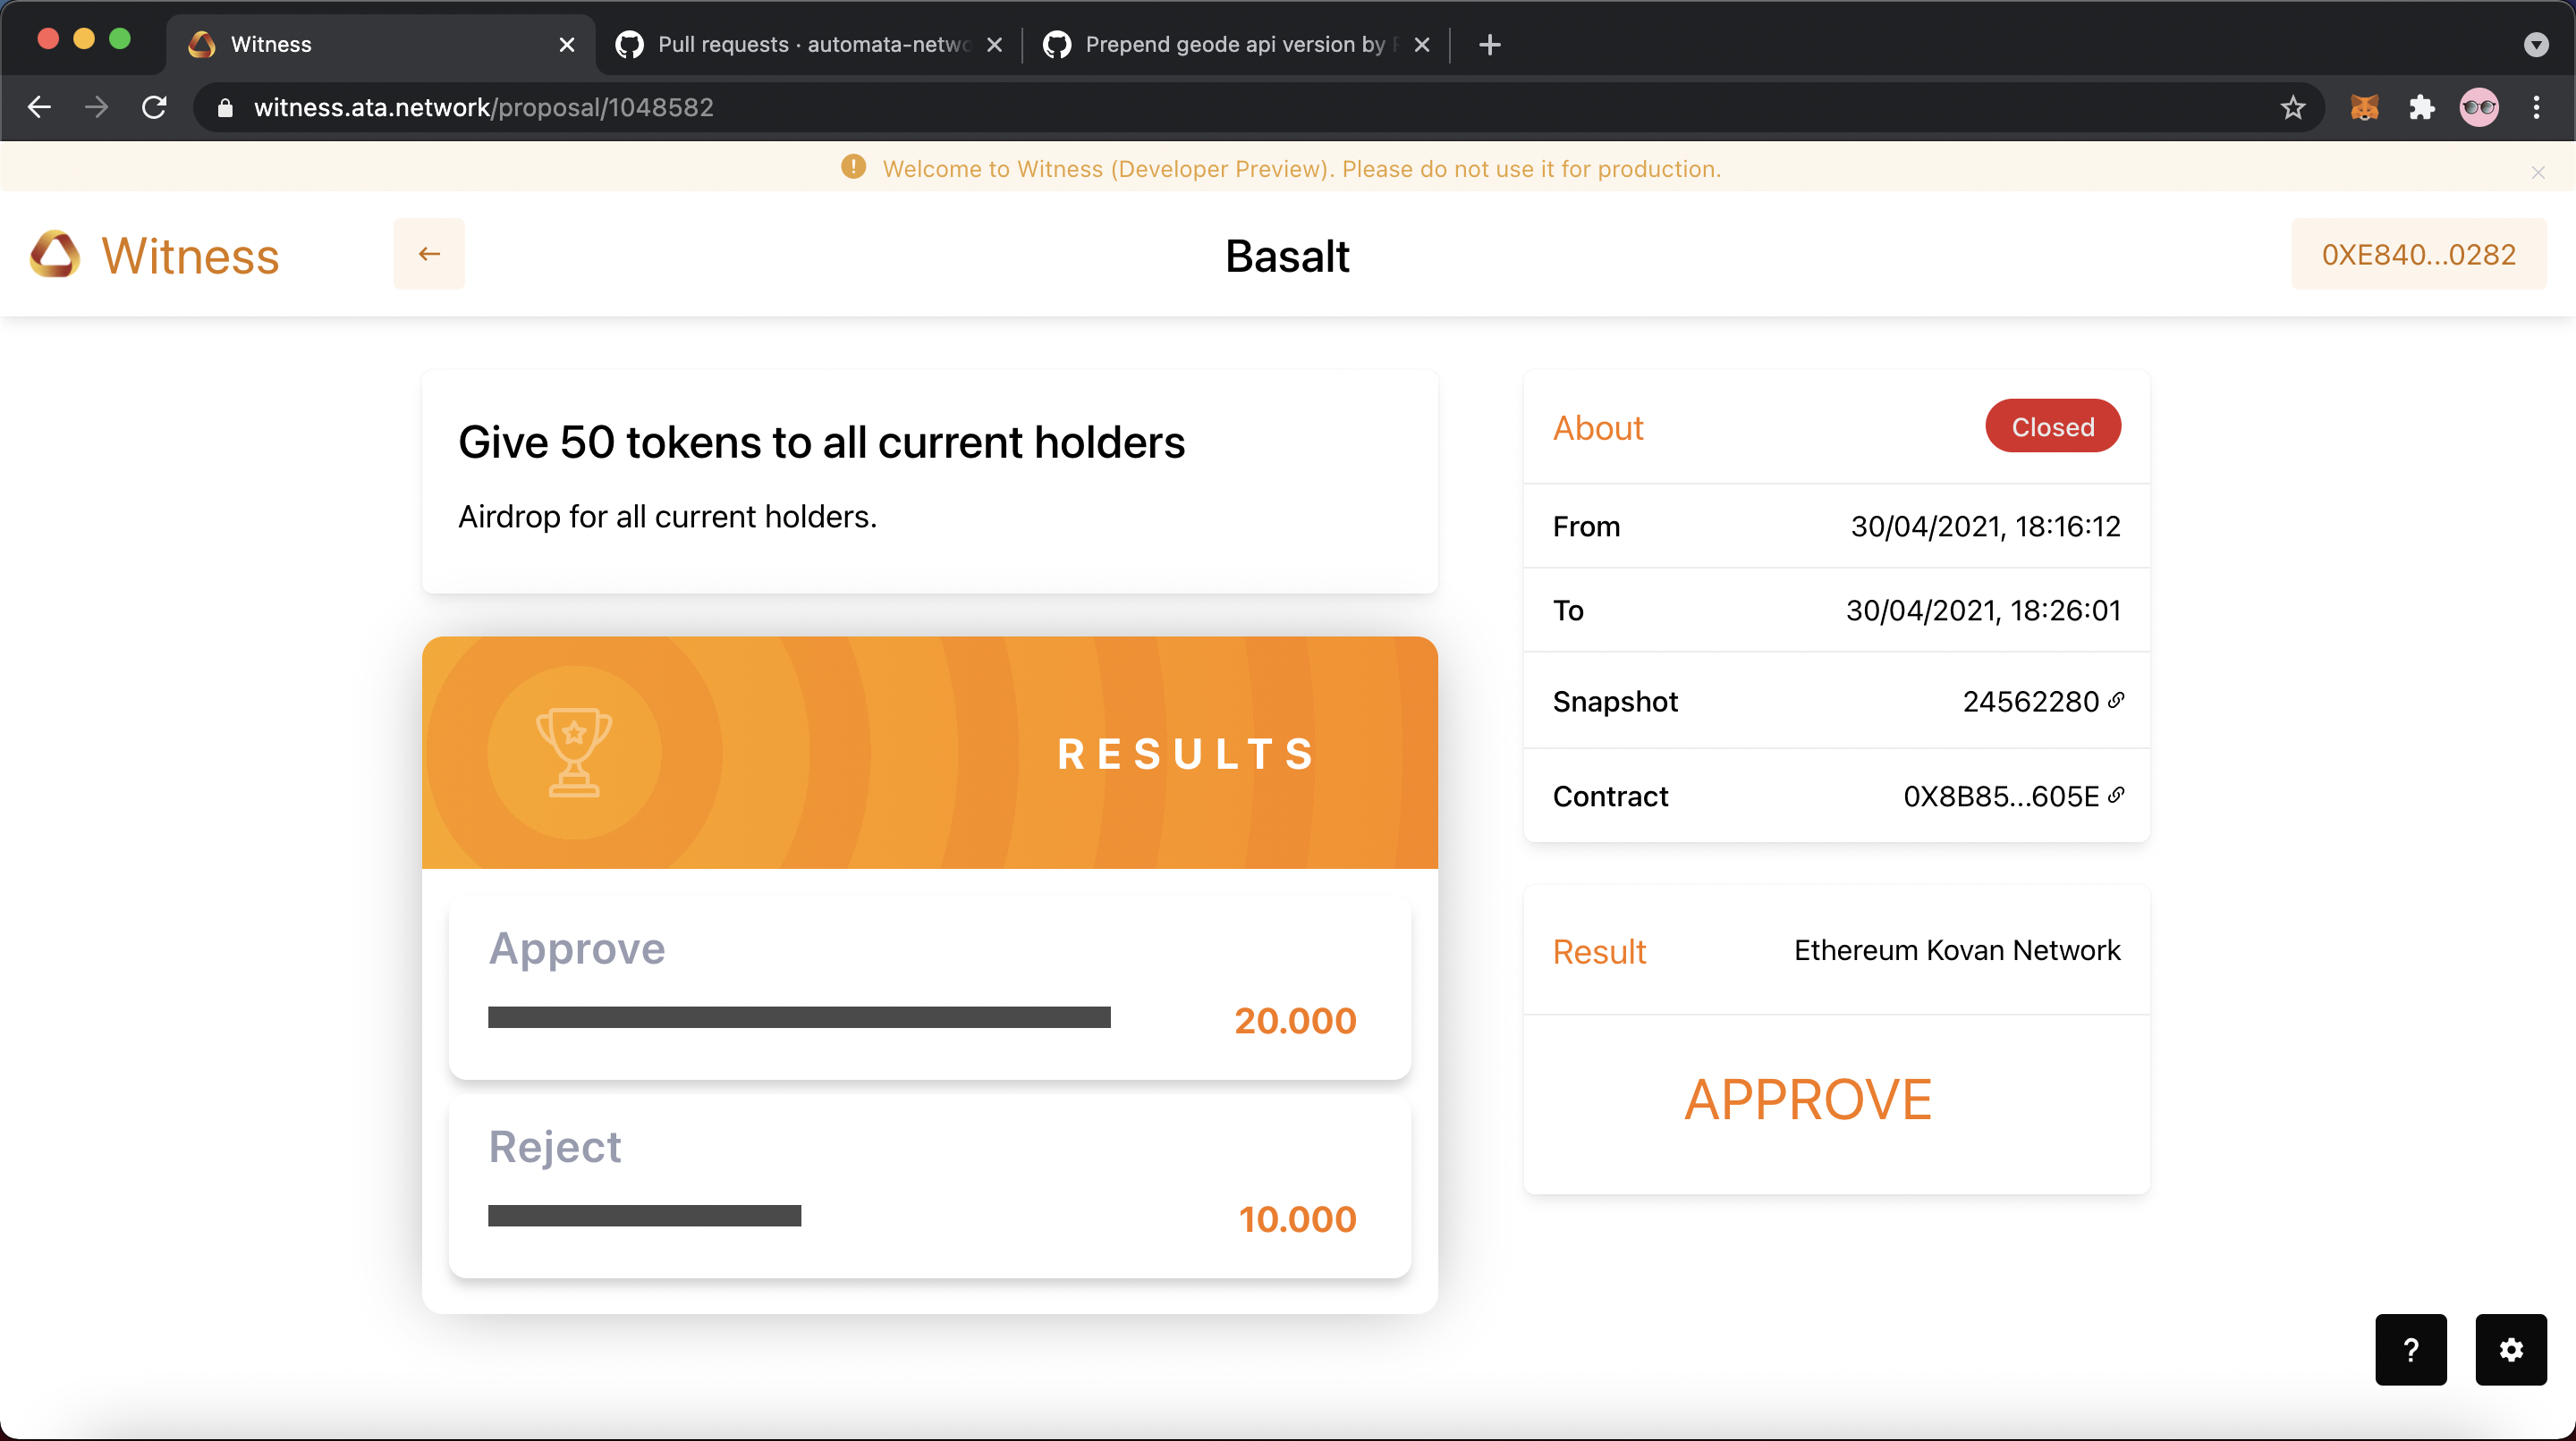2576x1441 pixels.
Task: Open the help question mark button
Action: (2411, 1349)
